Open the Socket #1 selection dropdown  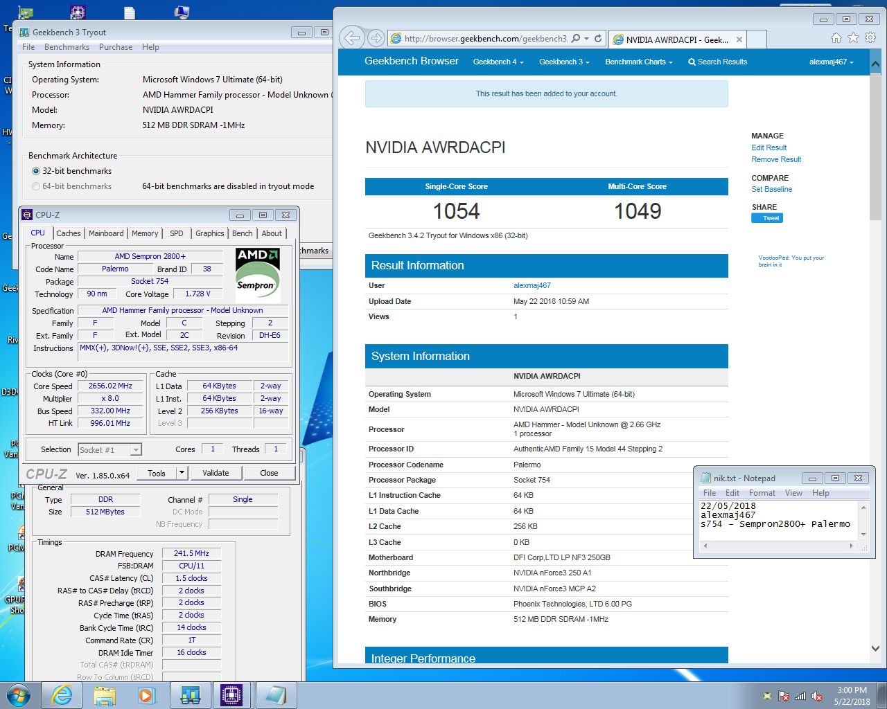coord(136,450)
